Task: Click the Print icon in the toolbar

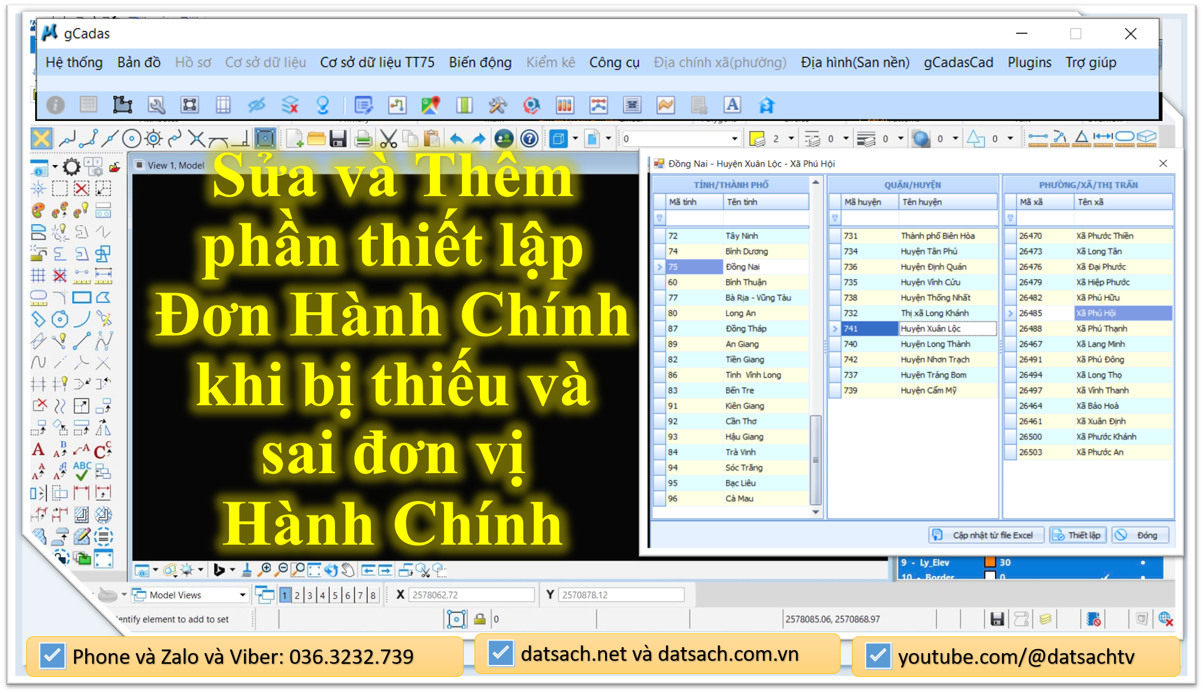Action: click(363, 138)
